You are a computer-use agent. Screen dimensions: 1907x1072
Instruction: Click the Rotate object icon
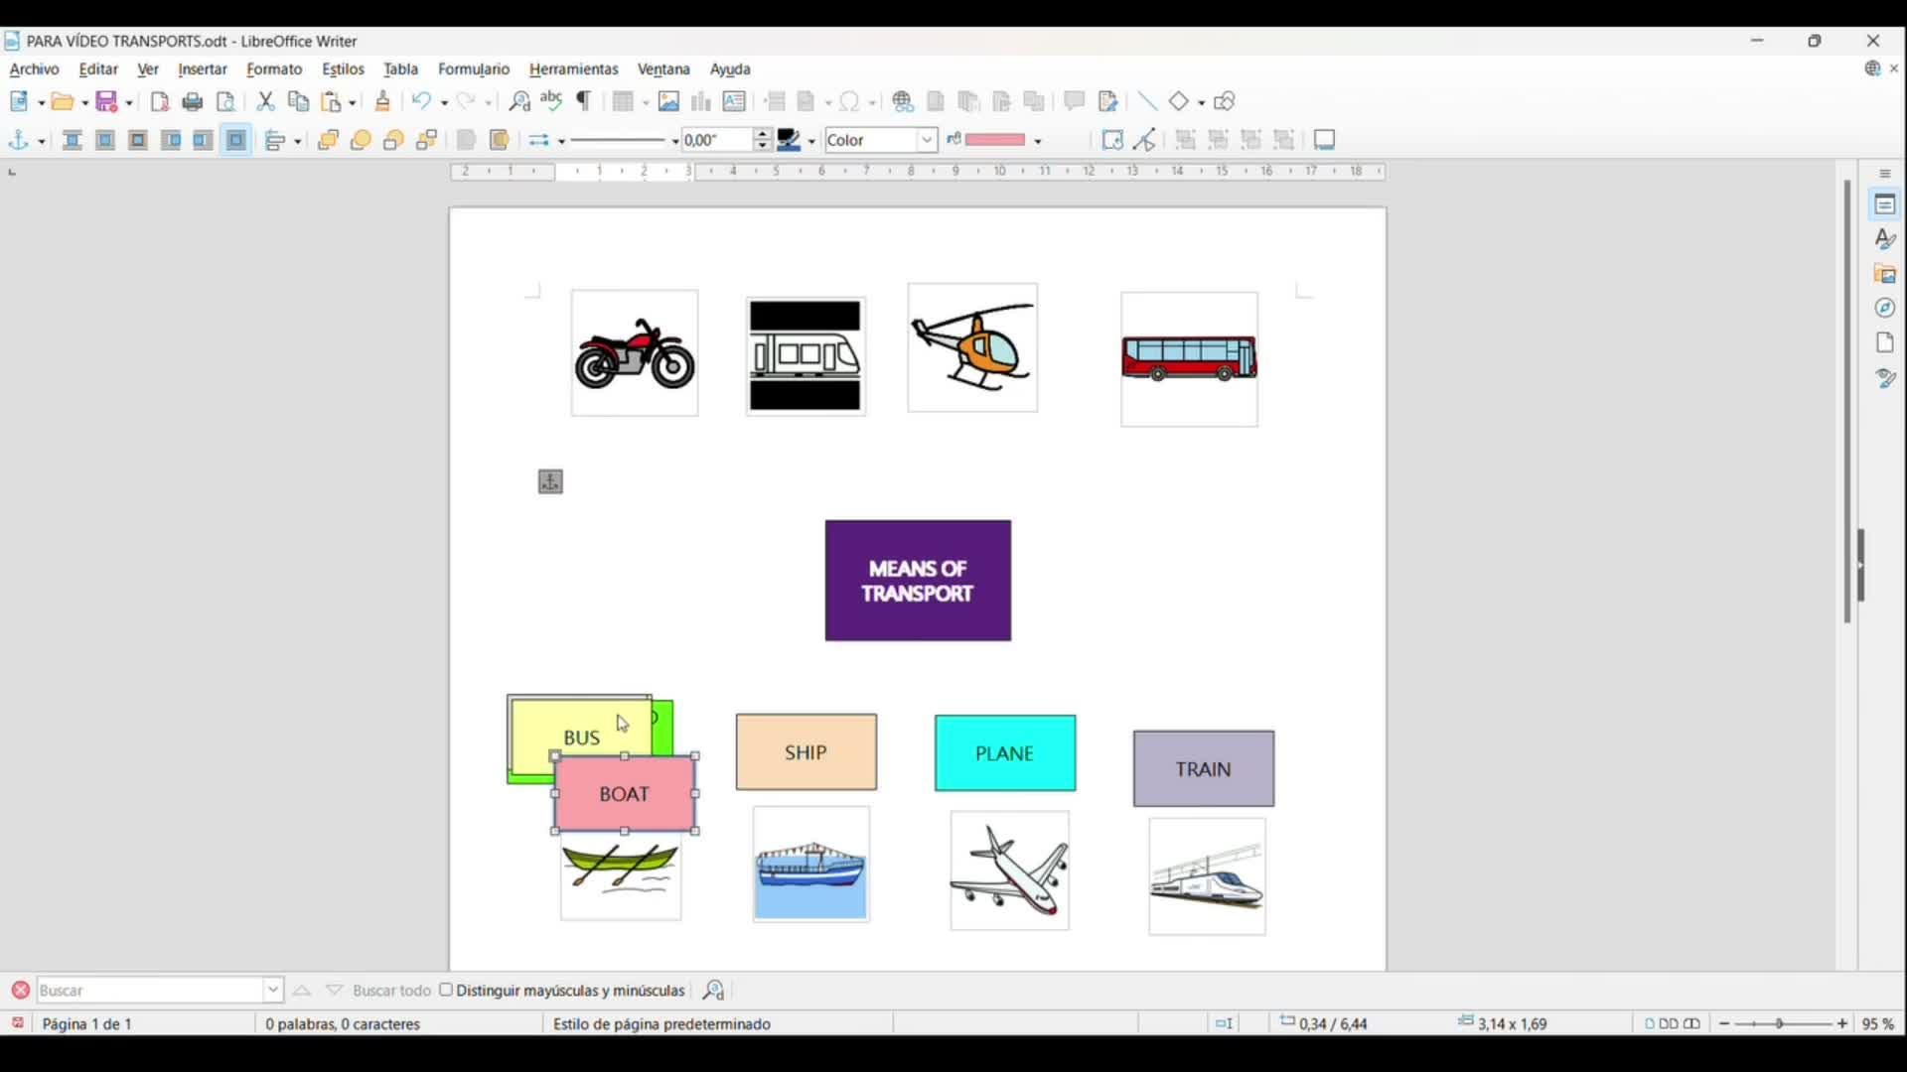[1112, 141]
